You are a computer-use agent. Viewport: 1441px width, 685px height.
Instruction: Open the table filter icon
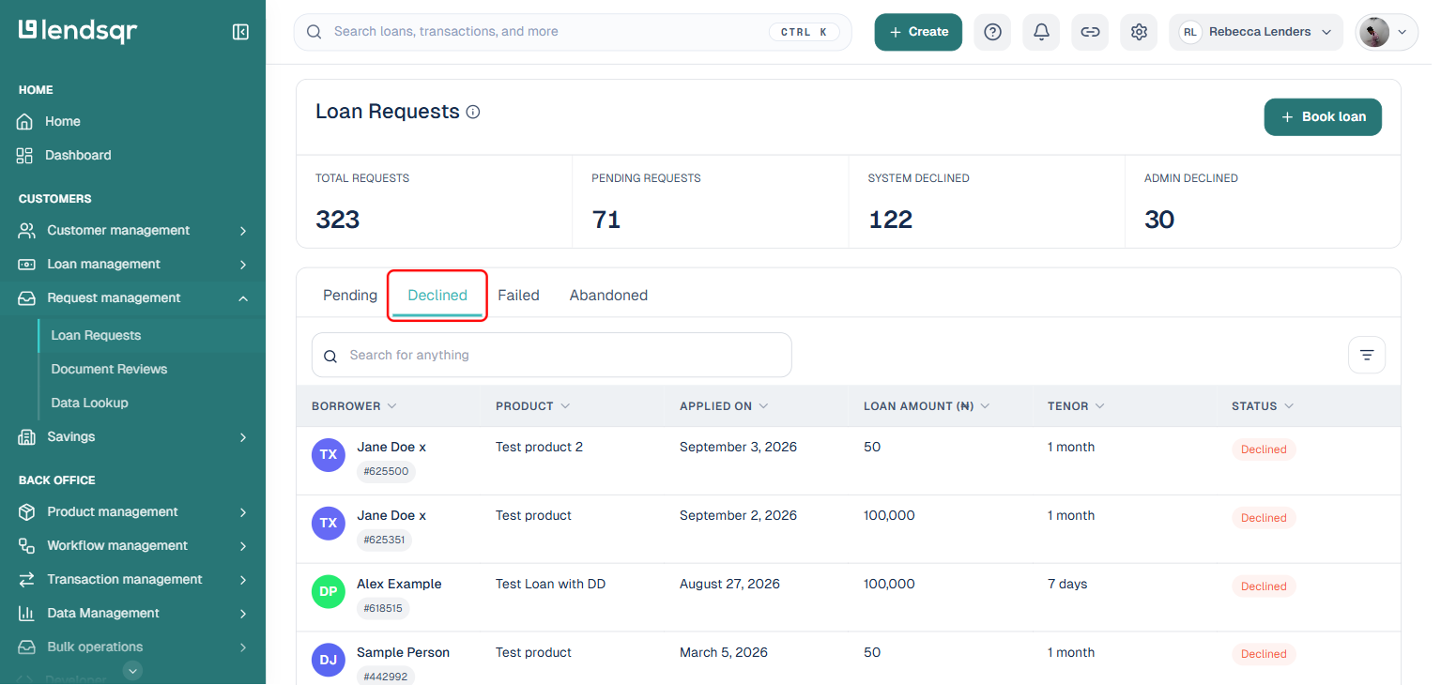tap(1367, 355)
